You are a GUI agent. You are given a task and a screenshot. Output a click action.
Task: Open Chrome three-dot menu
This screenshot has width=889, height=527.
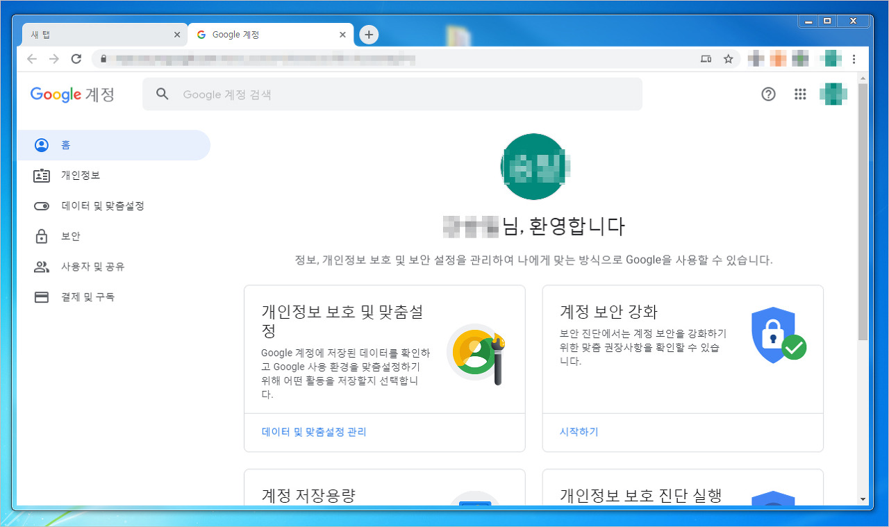(854, 59)
